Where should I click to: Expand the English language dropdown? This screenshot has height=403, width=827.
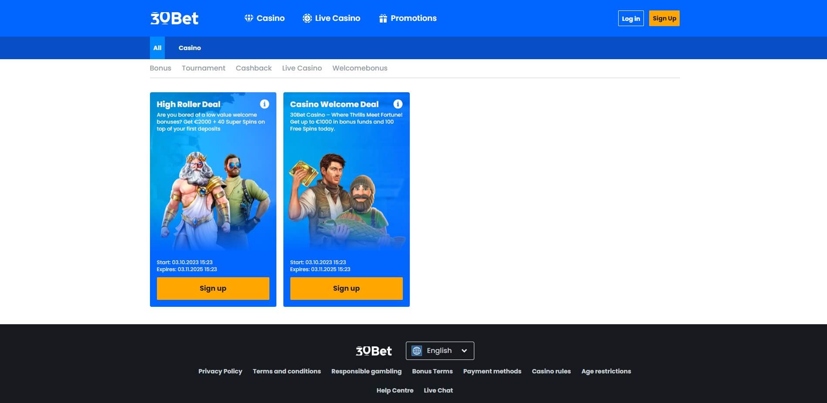pos(464,351)
